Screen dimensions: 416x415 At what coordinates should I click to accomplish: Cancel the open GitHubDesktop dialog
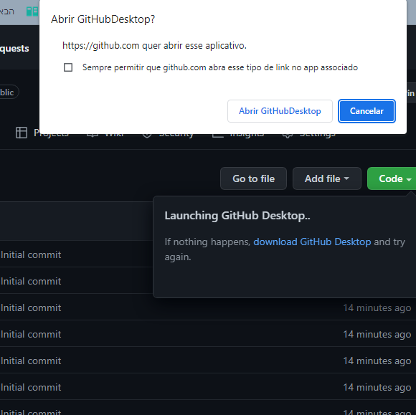[367, 111]
